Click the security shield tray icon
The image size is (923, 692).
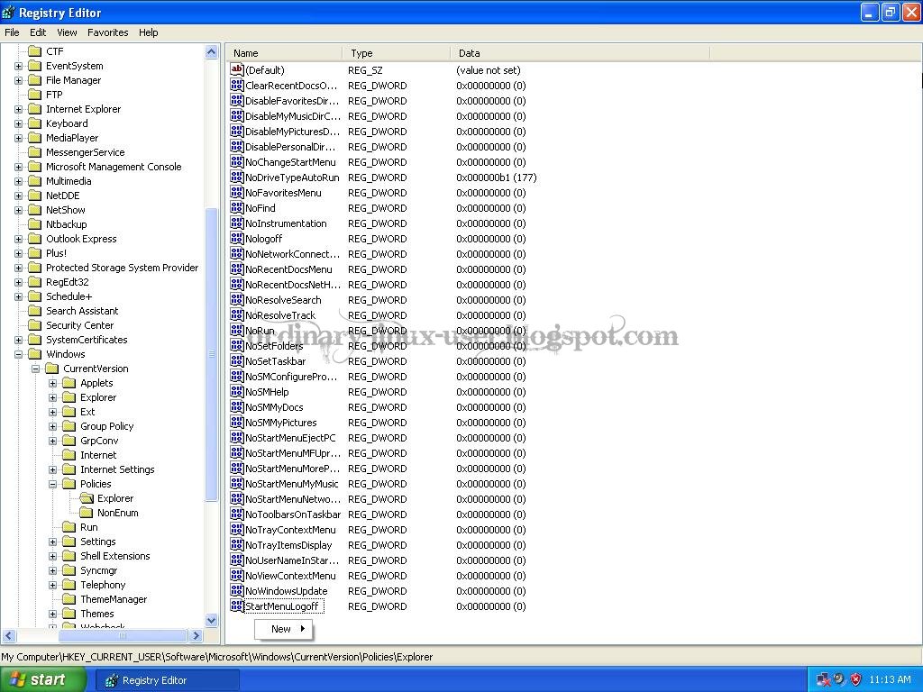(856, 679)
